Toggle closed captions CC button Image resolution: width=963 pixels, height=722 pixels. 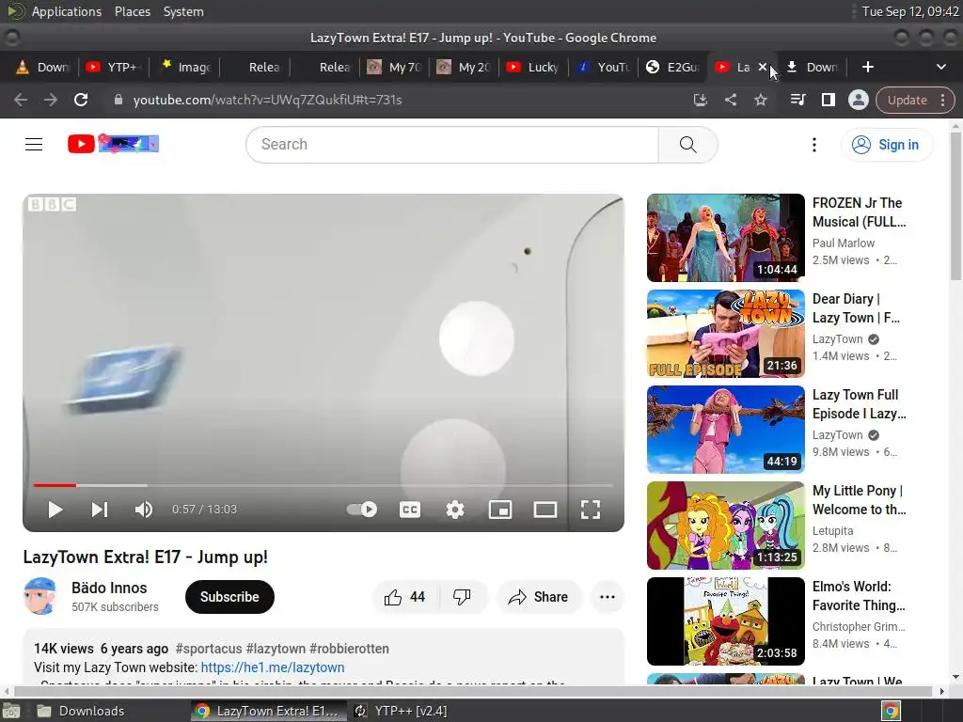[x=410, y=510]
